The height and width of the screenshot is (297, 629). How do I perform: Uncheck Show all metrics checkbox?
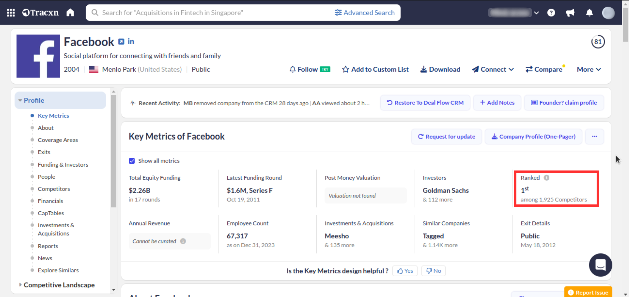point(132,161)
